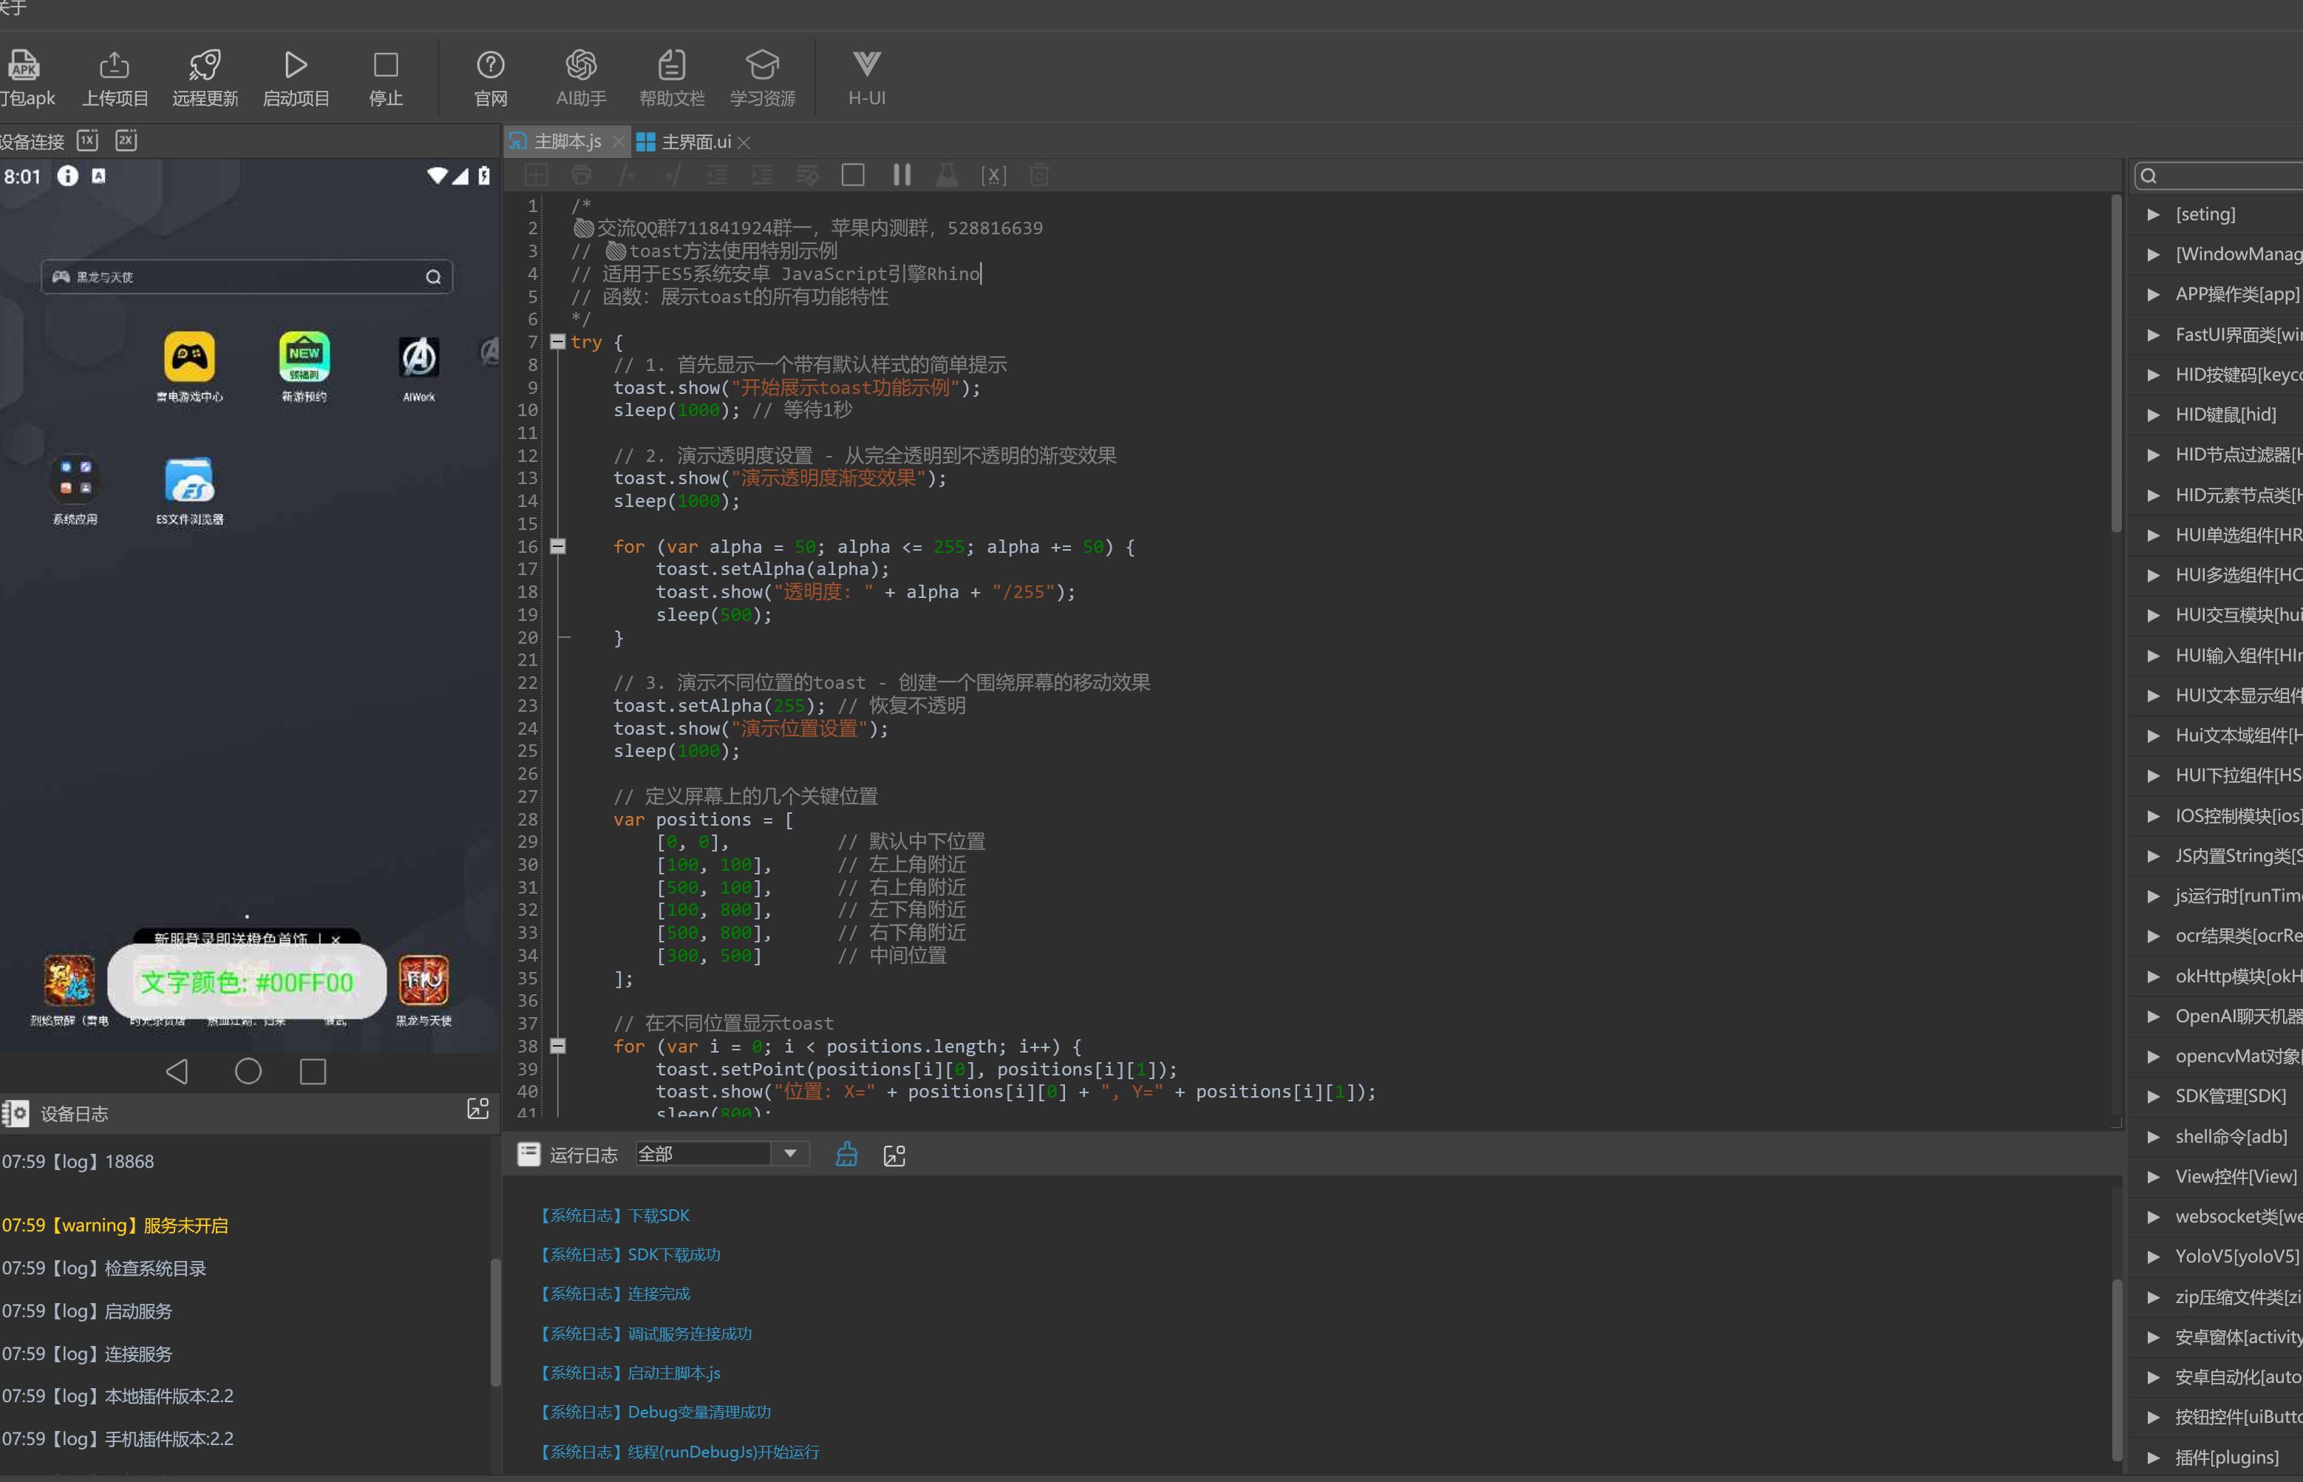2303x1482 pixels.
Task: Expand the shell命令[adb] tree node
Action: [x=2154, y=1137]
